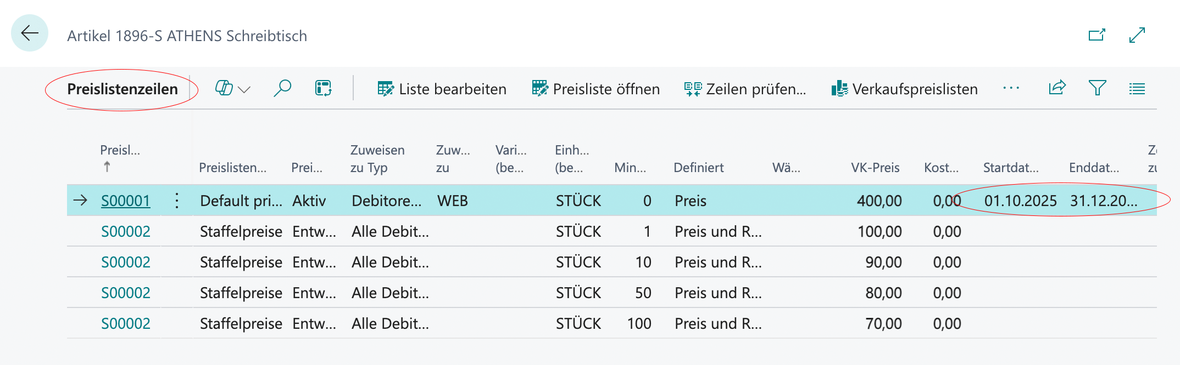Open the Copilot icon dropdown
The width and height of the screenshot is (1180, 365).
pos(233,89)
